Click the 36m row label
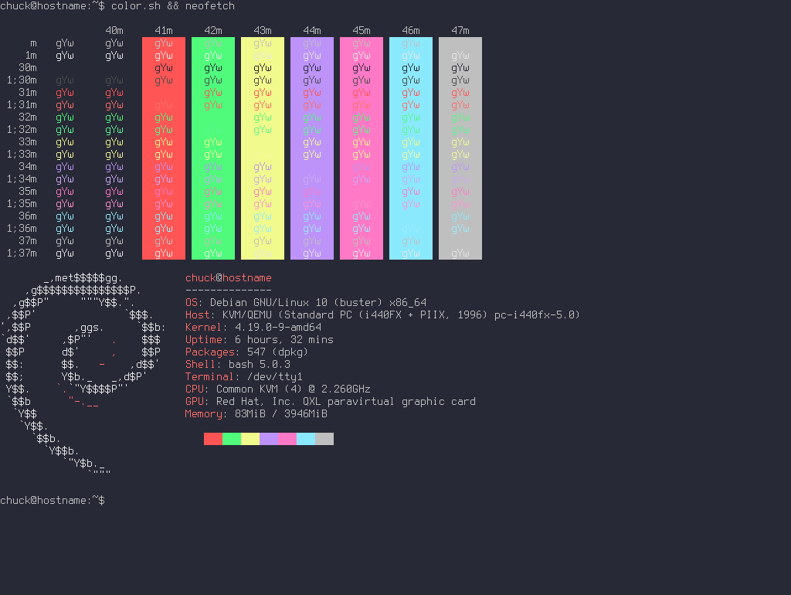This screenshot has width=791, height=595. 28,216
